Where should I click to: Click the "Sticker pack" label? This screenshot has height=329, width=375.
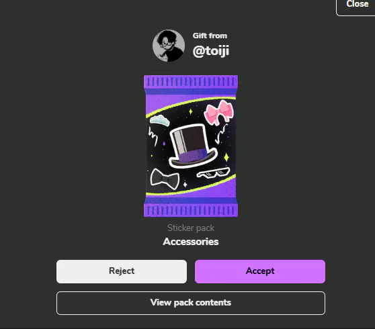[191, 228]
